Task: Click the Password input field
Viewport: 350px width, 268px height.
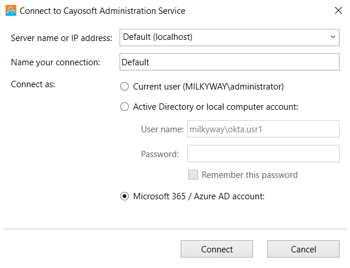Action: (263, 154)
